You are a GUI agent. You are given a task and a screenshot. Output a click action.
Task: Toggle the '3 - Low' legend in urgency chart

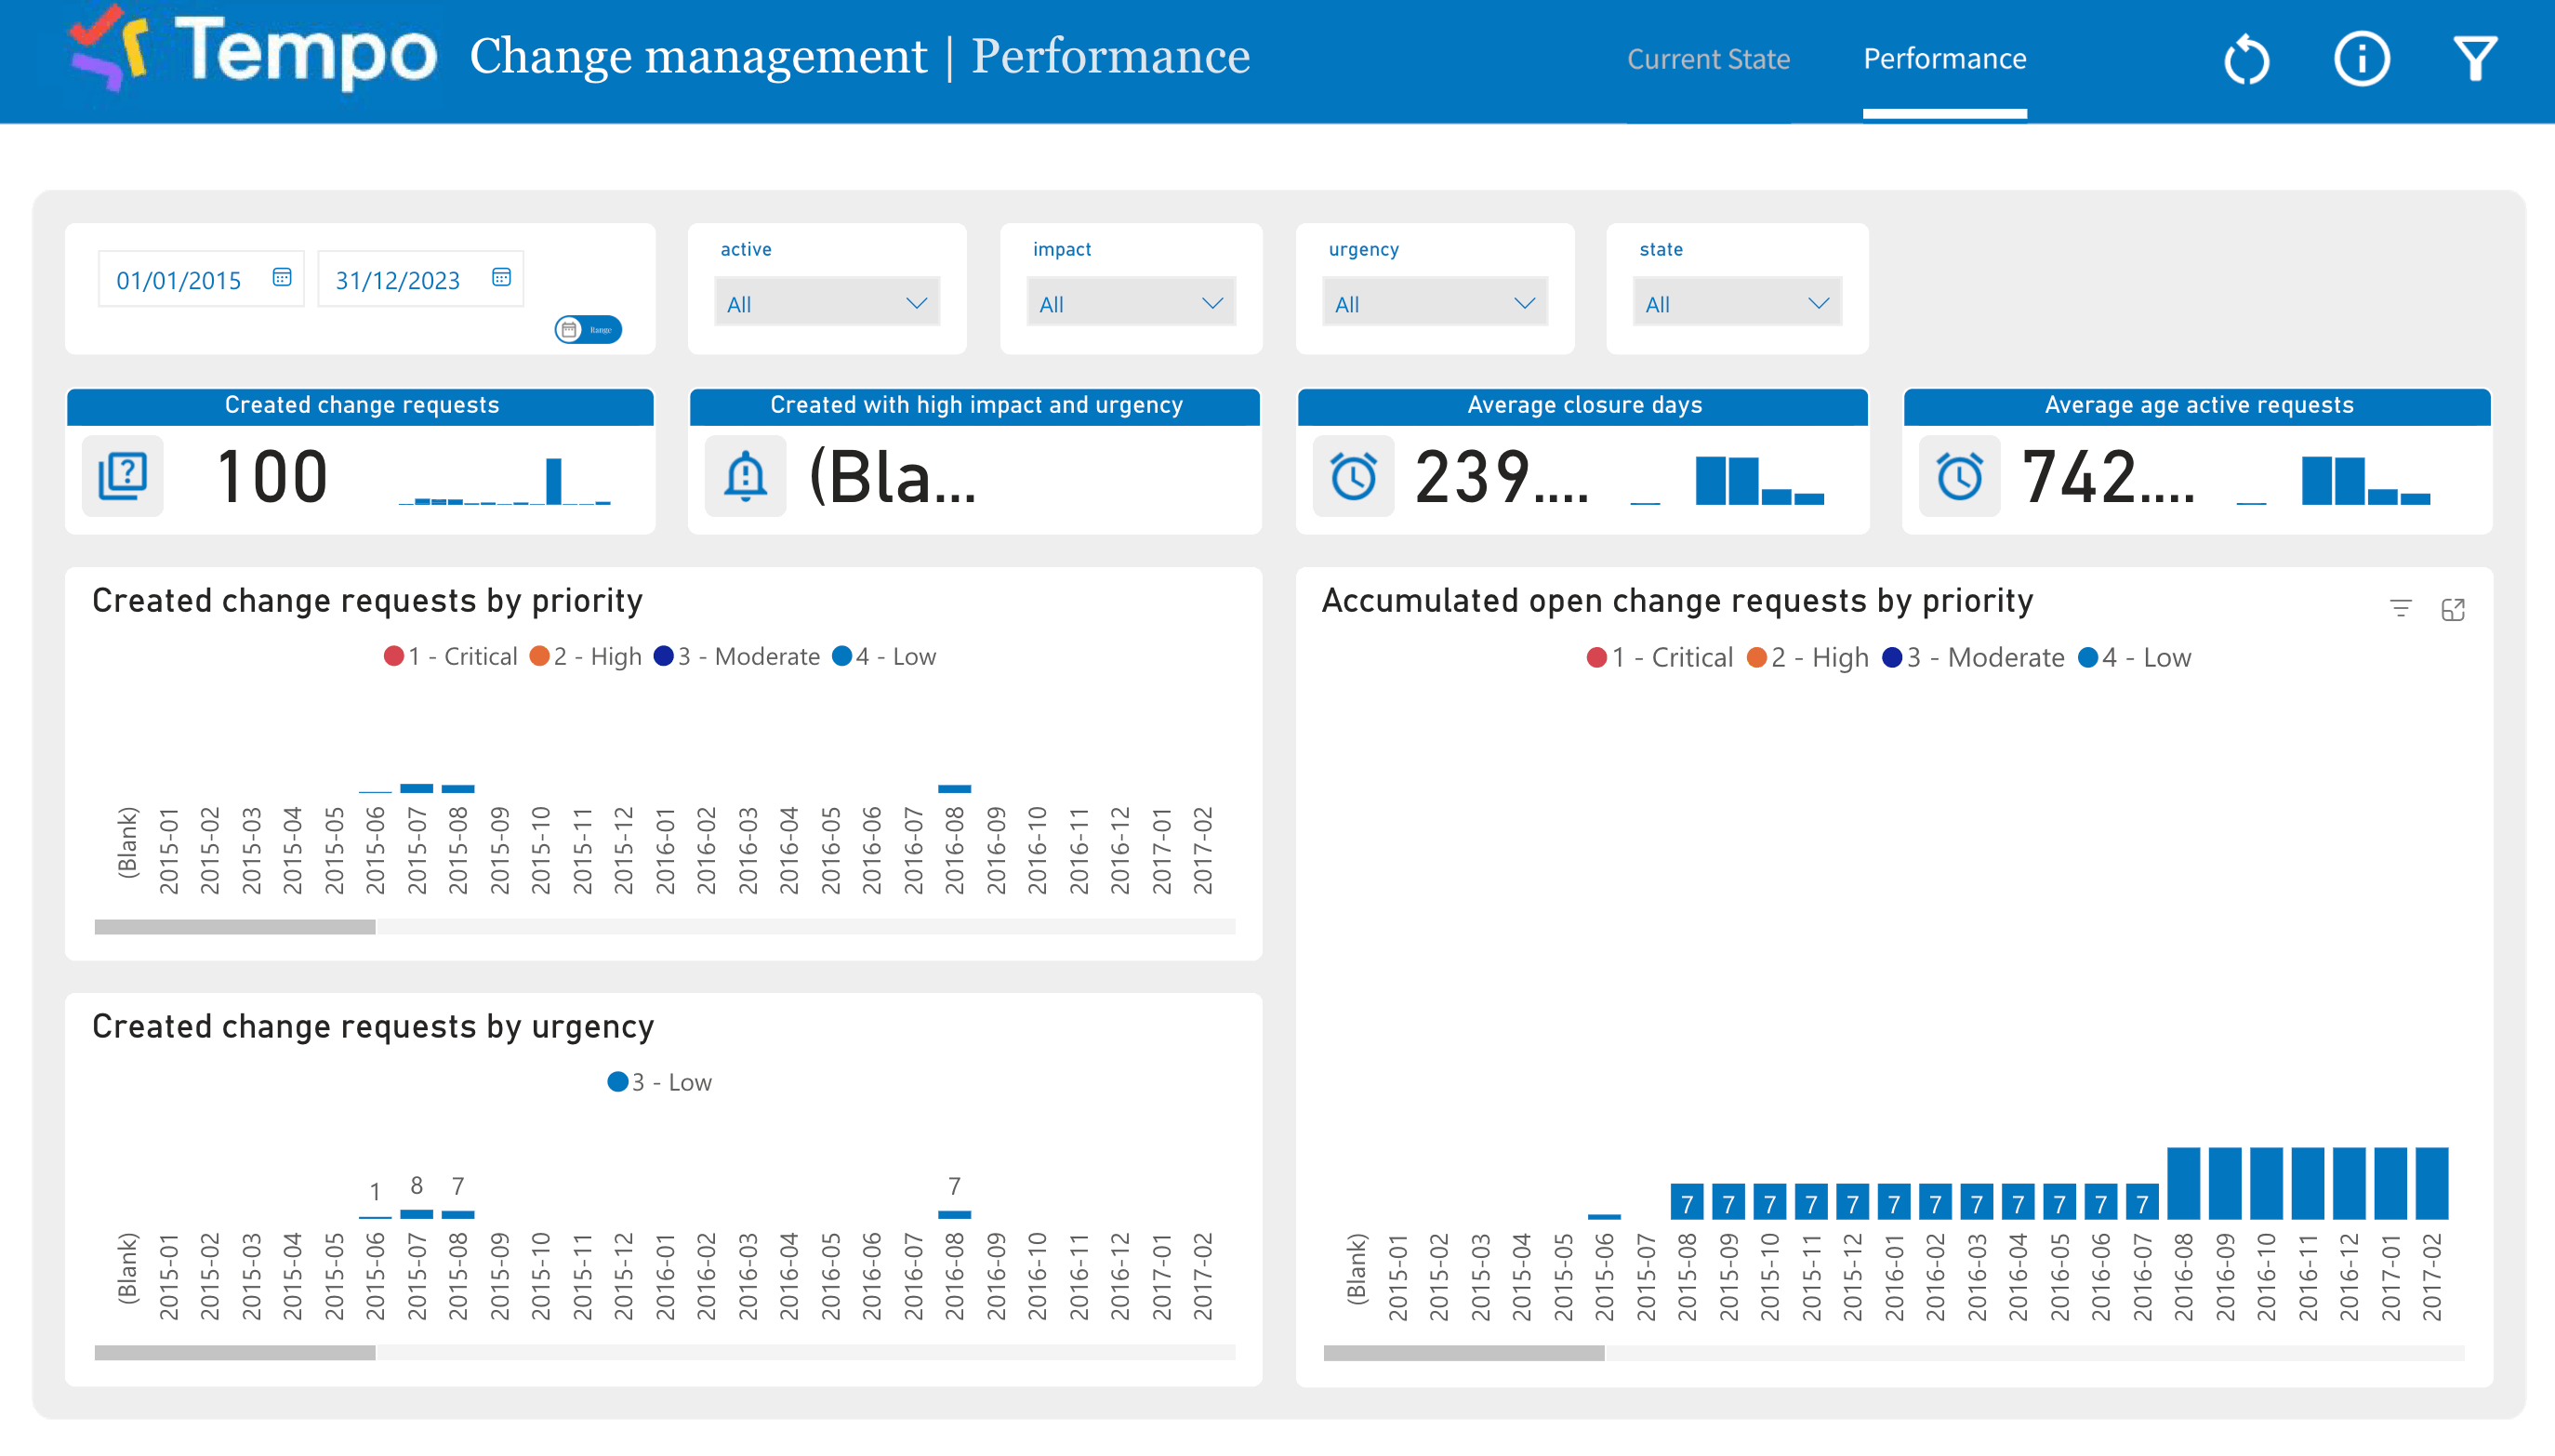pyautogui.click(x=659, y=1081)
